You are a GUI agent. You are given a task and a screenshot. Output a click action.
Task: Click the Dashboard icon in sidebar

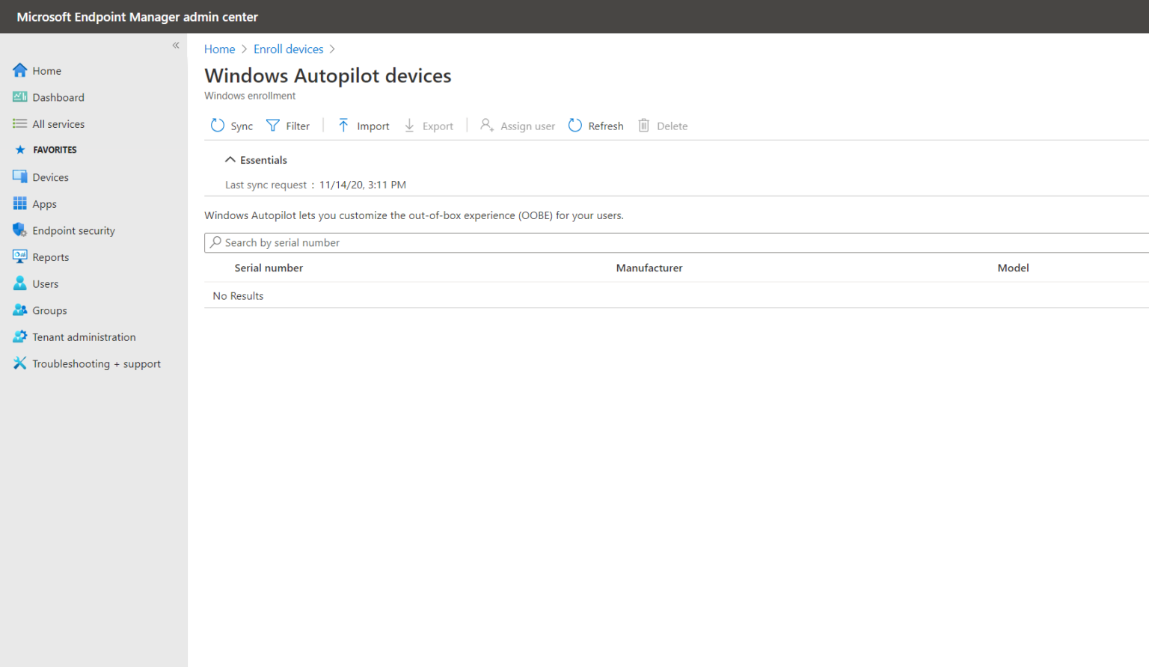point(19,97)
